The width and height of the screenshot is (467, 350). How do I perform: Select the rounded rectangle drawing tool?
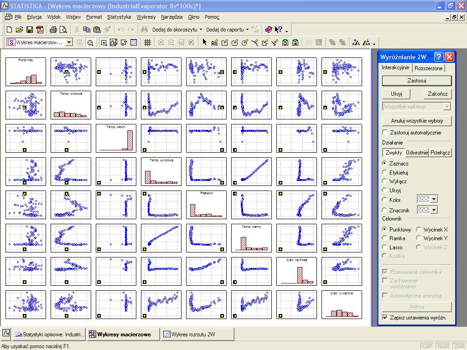coord(235,42)
